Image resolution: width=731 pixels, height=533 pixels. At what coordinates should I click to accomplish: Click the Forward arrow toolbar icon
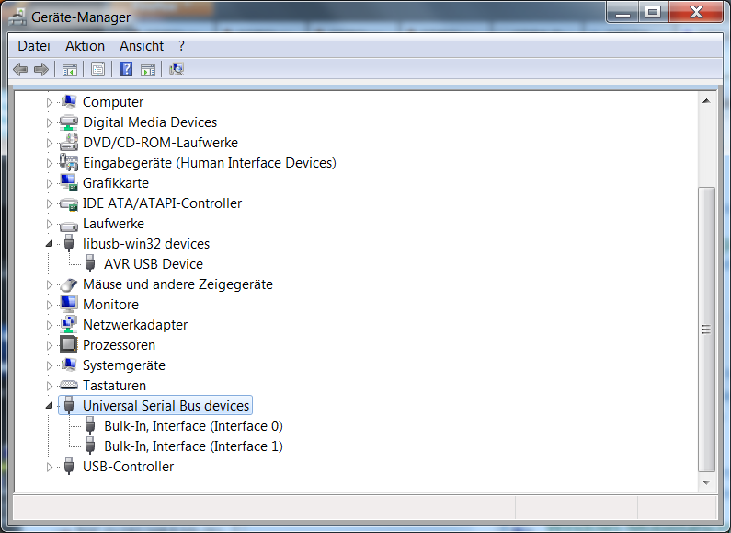[41, 70]
